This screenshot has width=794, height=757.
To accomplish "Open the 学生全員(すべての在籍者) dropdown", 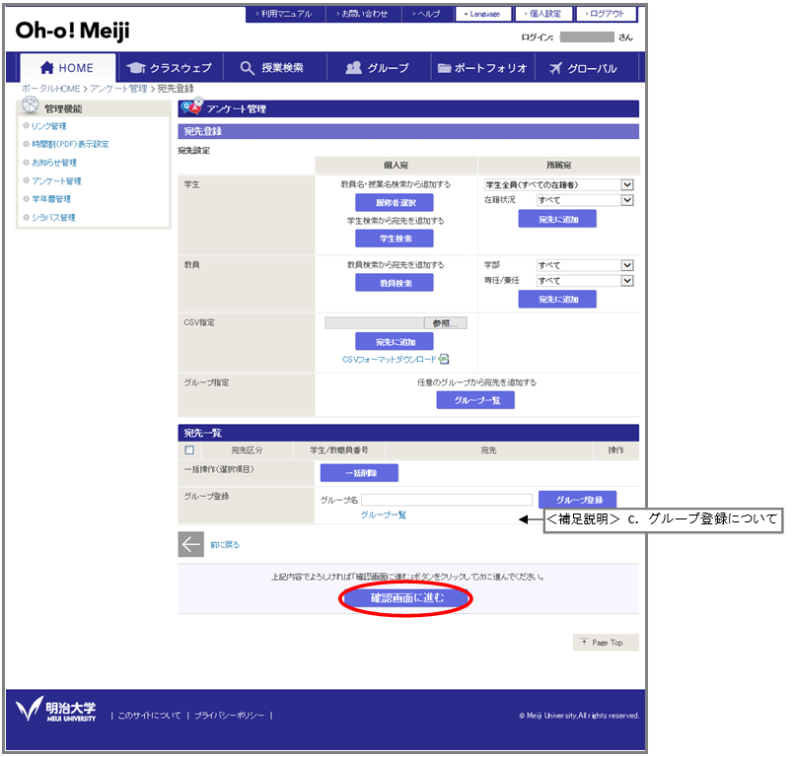I will pyautogui.click(x=559, y=184).
